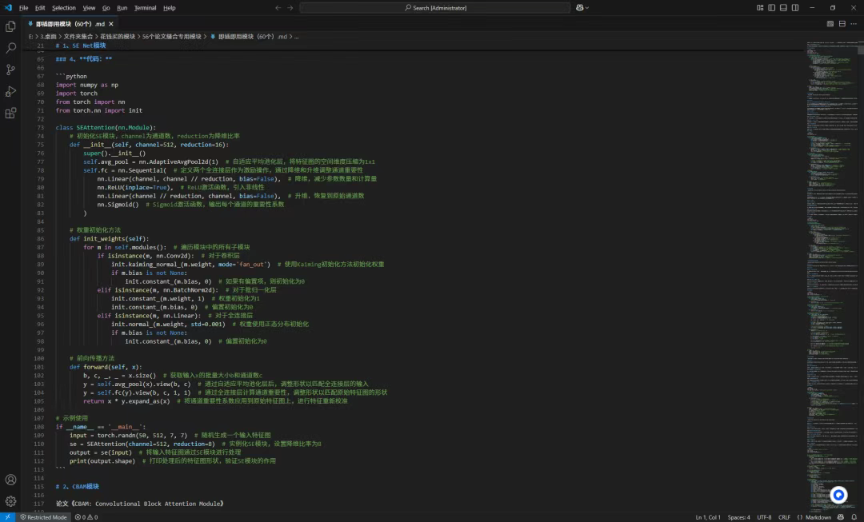Image resolution: width=864 pixels, height=522 pixels.
Task: Open notifications bell in status bar
Action: (854, 517)
